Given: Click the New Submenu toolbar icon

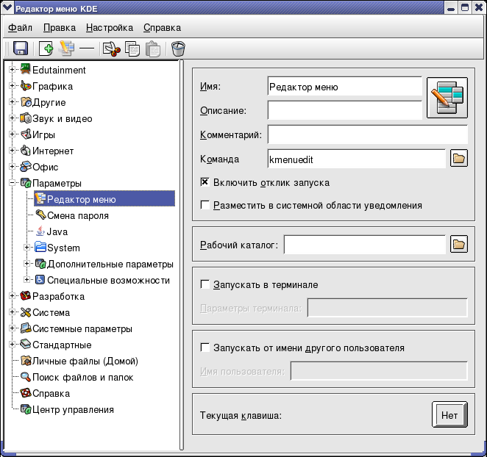Looking at the screenshot, I should click(x=67, y=49).
